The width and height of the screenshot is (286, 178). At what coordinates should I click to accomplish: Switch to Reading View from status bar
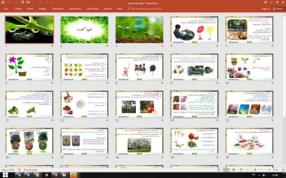click(x=234, y=170)
